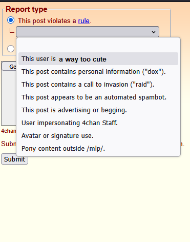Collapse the rule dropdown via its chevron

click(x=154, y=32)
